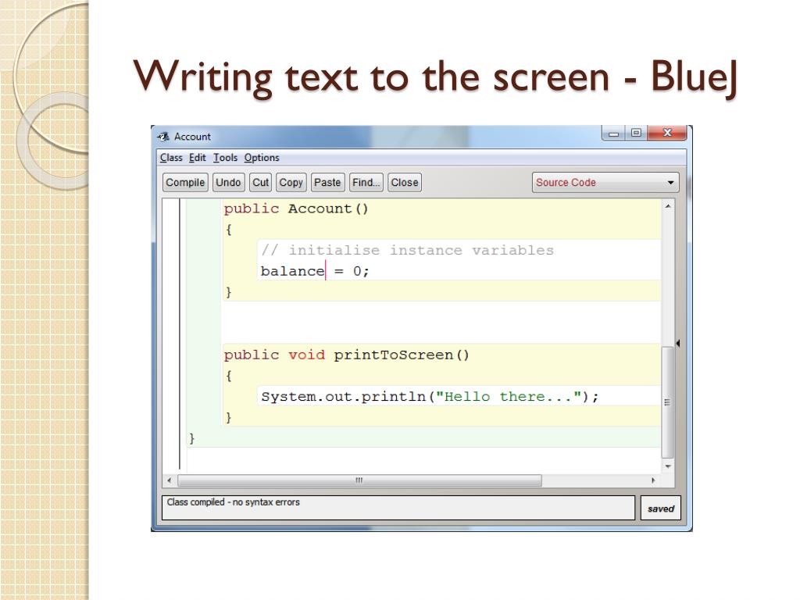Open the Options menu
This screenshot has width=800, height=600.
coord(261,158)
